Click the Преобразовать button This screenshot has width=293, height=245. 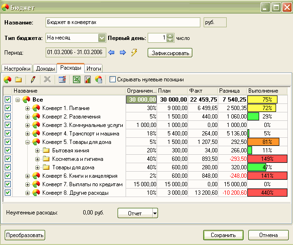(24, 235)
